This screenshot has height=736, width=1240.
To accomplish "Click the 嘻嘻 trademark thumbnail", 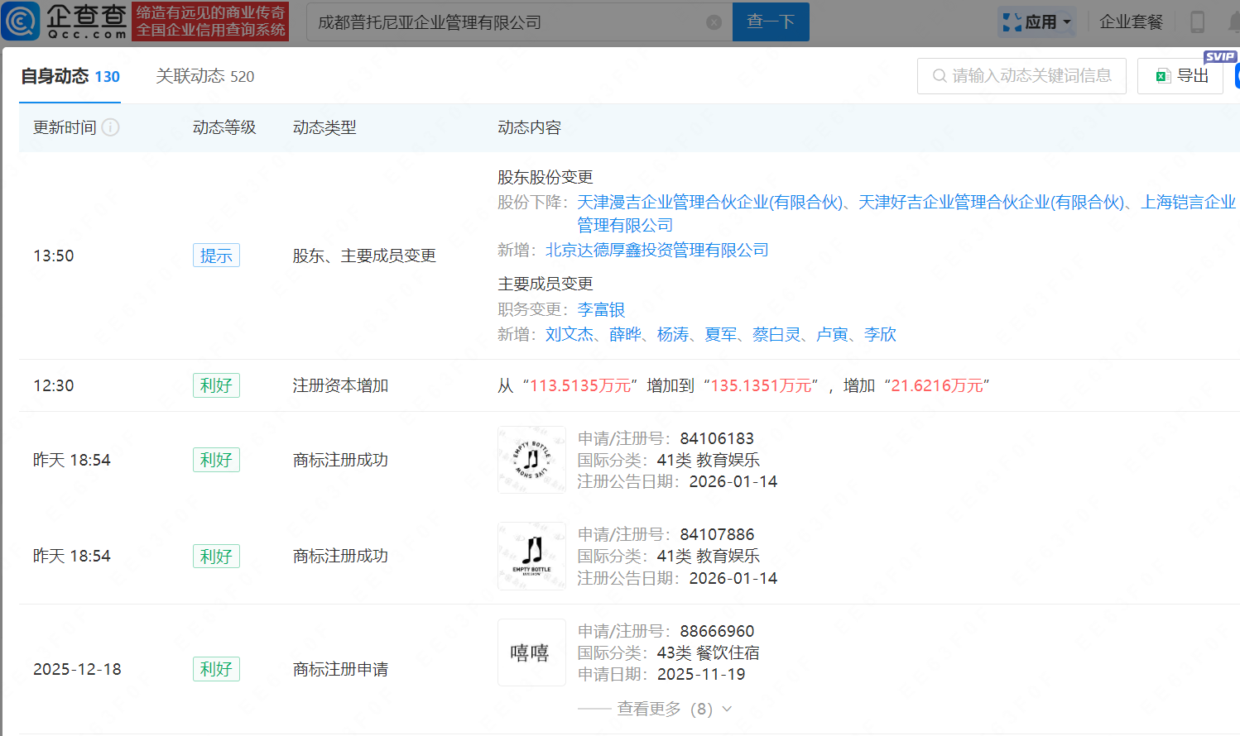I will (531, 652).
